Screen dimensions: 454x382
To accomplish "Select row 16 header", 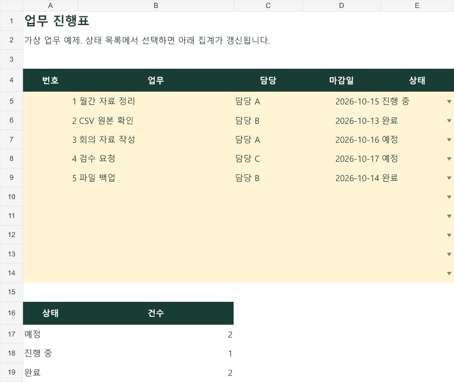I will click(11, 313).
